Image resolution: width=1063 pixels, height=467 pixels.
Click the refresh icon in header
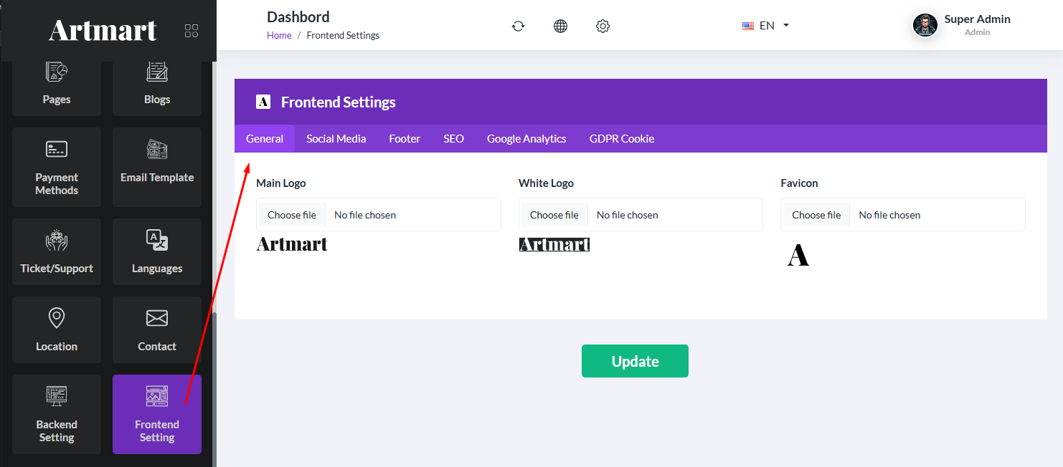tap(518, 27)
